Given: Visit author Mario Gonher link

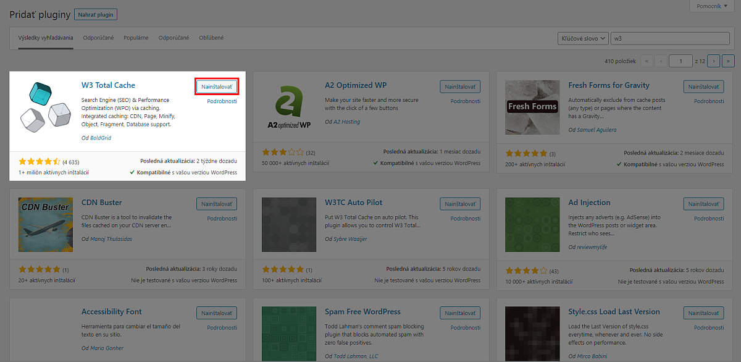Looking at the screenshot, I should coord(106,348).
